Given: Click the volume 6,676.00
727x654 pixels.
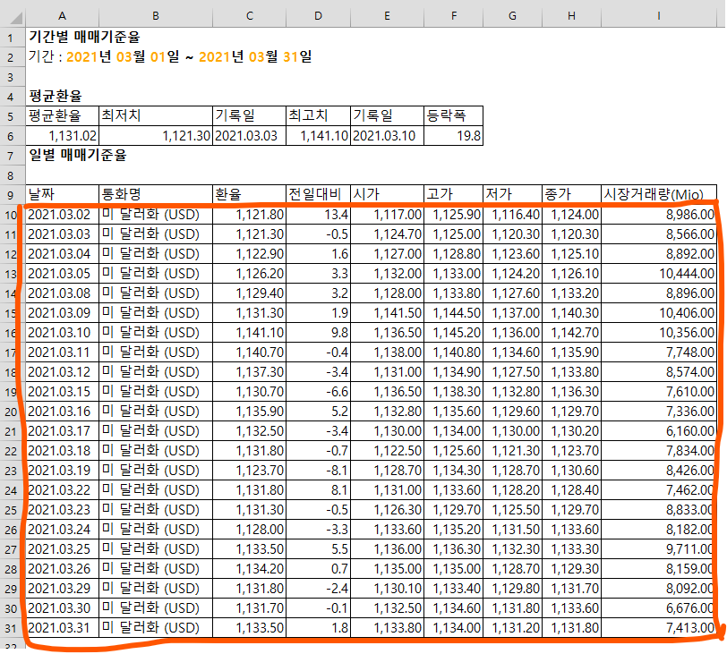Looking at the screenshot, I should pyautogui.click(x=659, y=608).
